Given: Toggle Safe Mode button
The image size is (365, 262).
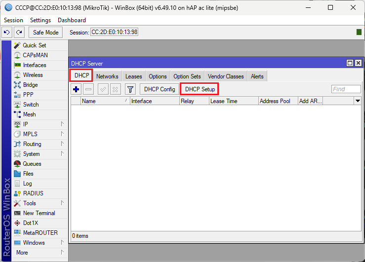Looking at the screenshot, I should (45, 32).
